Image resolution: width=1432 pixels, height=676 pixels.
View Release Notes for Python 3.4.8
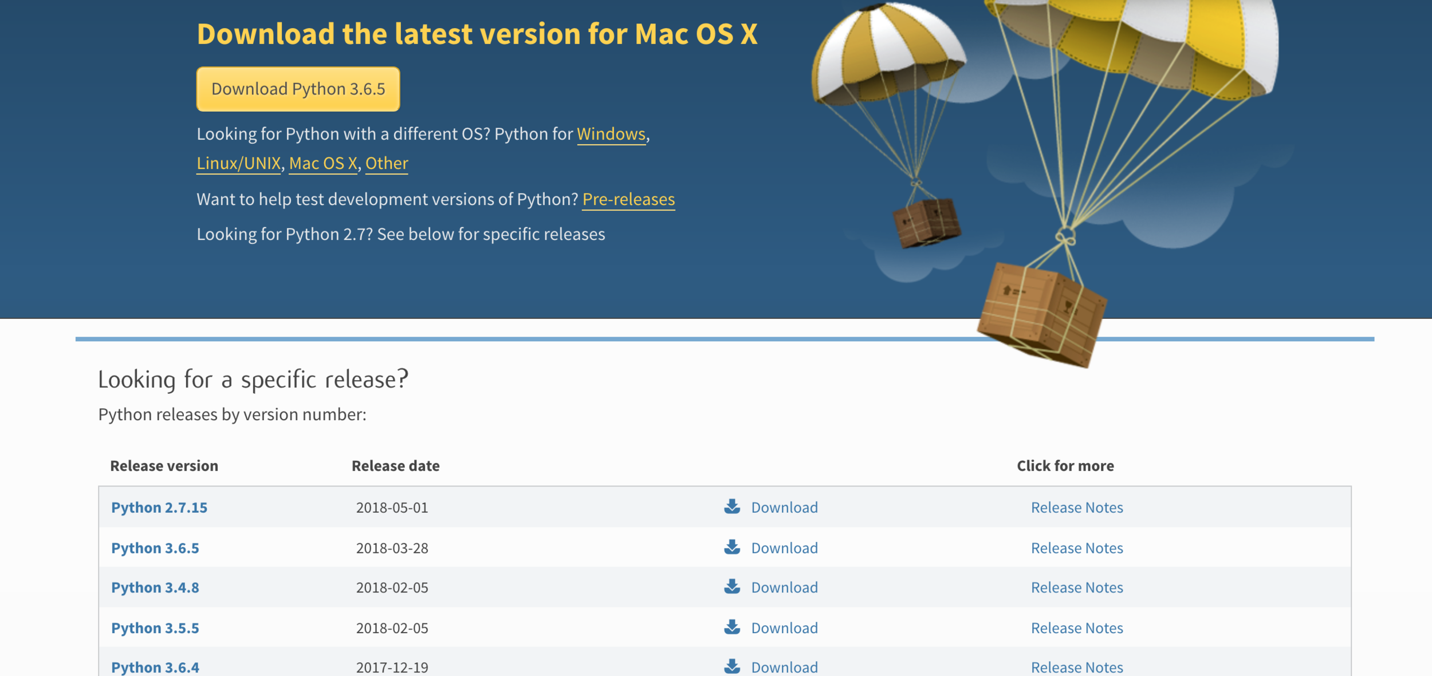[x=1076, y=588]
